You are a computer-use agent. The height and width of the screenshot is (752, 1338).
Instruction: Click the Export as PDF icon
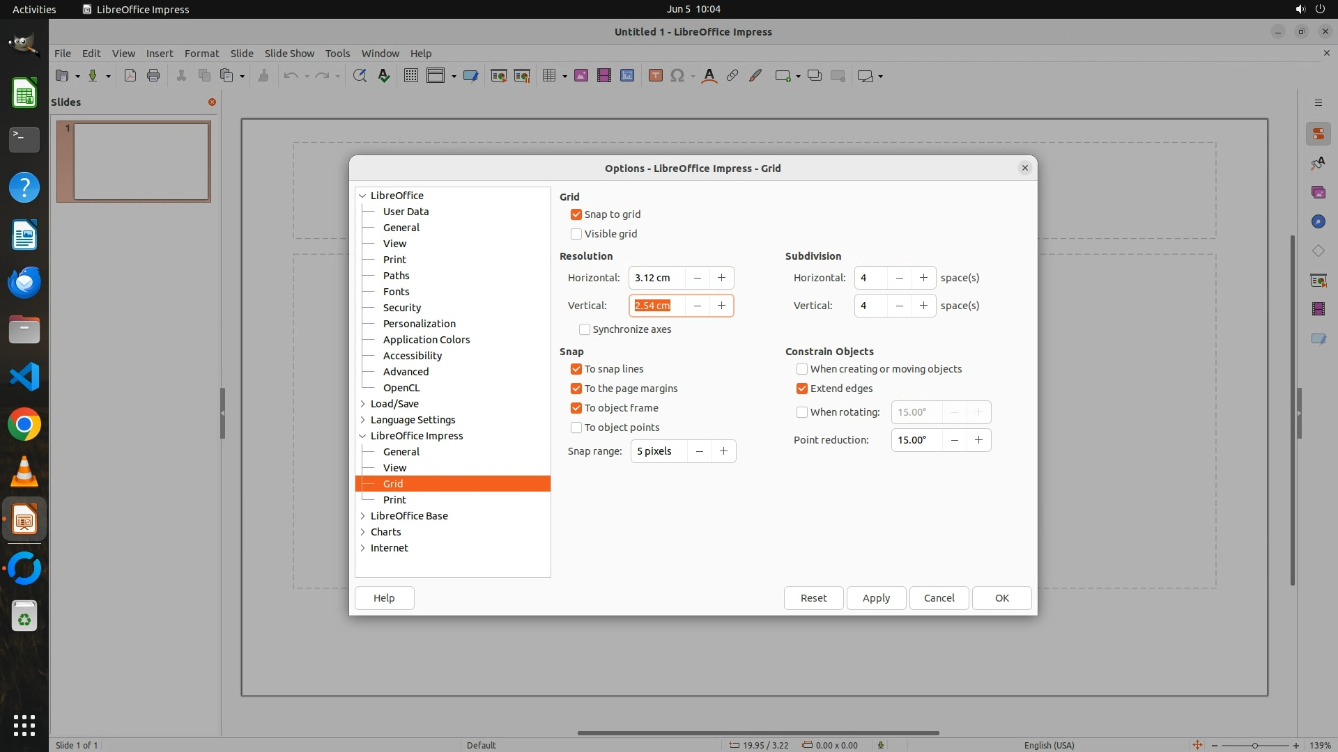click(130, 76)
